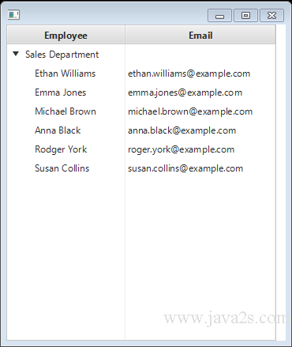Close the window

271,16
